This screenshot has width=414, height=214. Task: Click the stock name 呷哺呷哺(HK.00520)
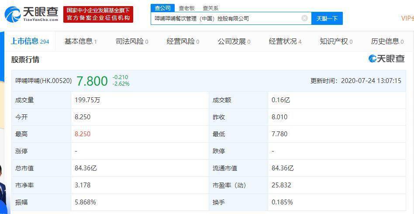(x=44, y=81)
